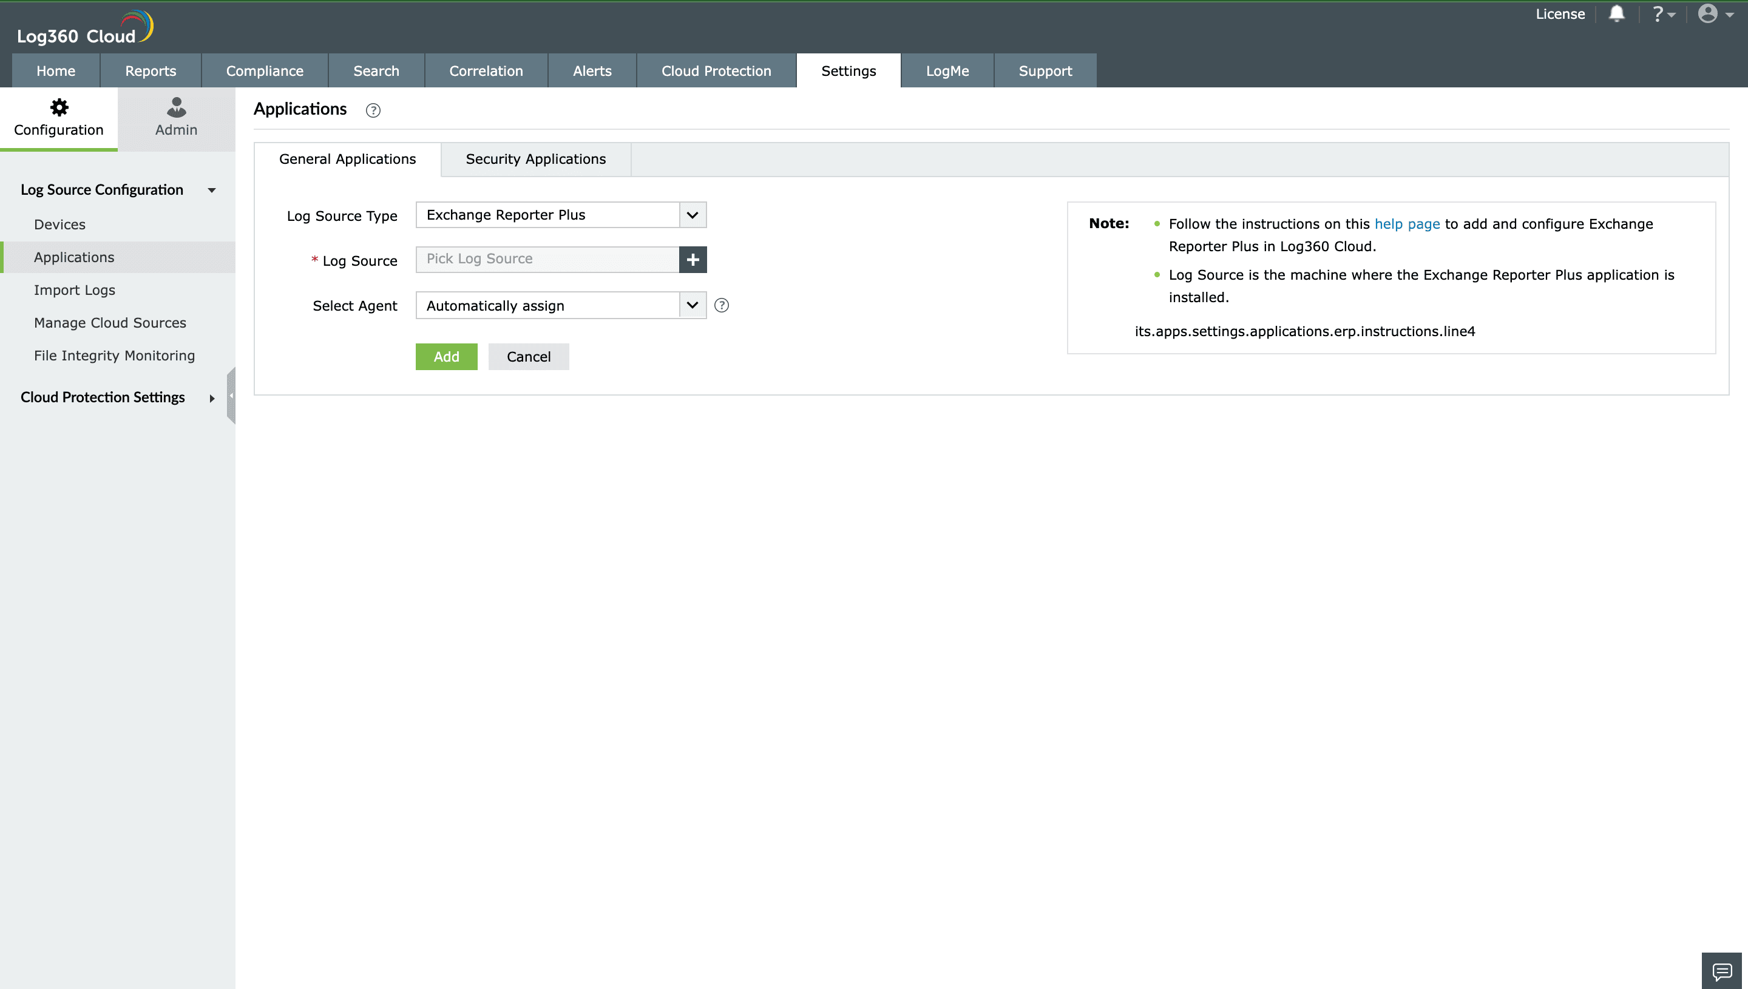Image resolution: width=1748 pixels, height=989 pixels.
Task: Click help icon next to Applications heading
Action: [373, 110]
